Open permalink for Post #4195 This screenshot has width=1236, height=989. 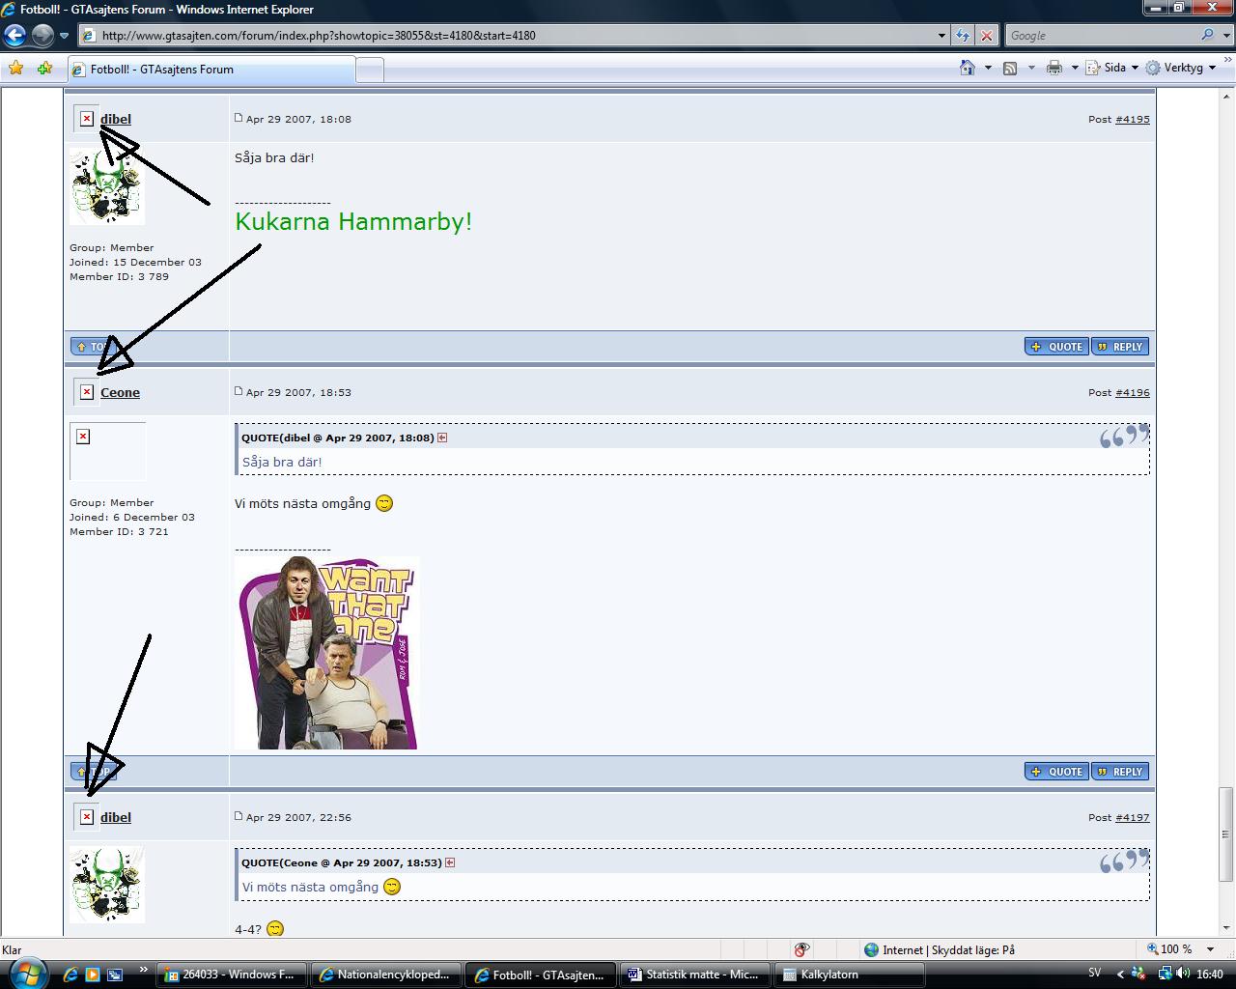pyautogui.click(x=1132, y=119)
